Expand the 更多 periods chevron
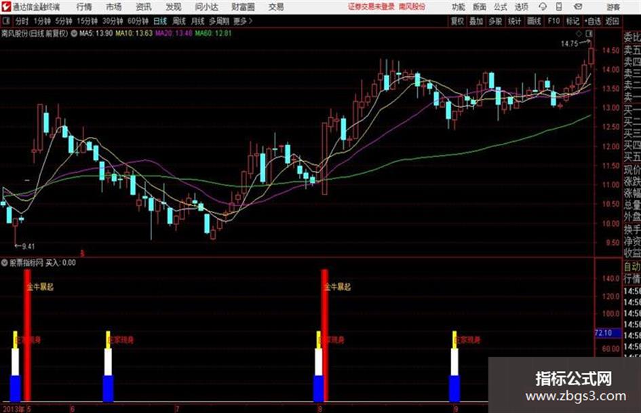This screenshot has height=413, width=641. pos(250,21)
